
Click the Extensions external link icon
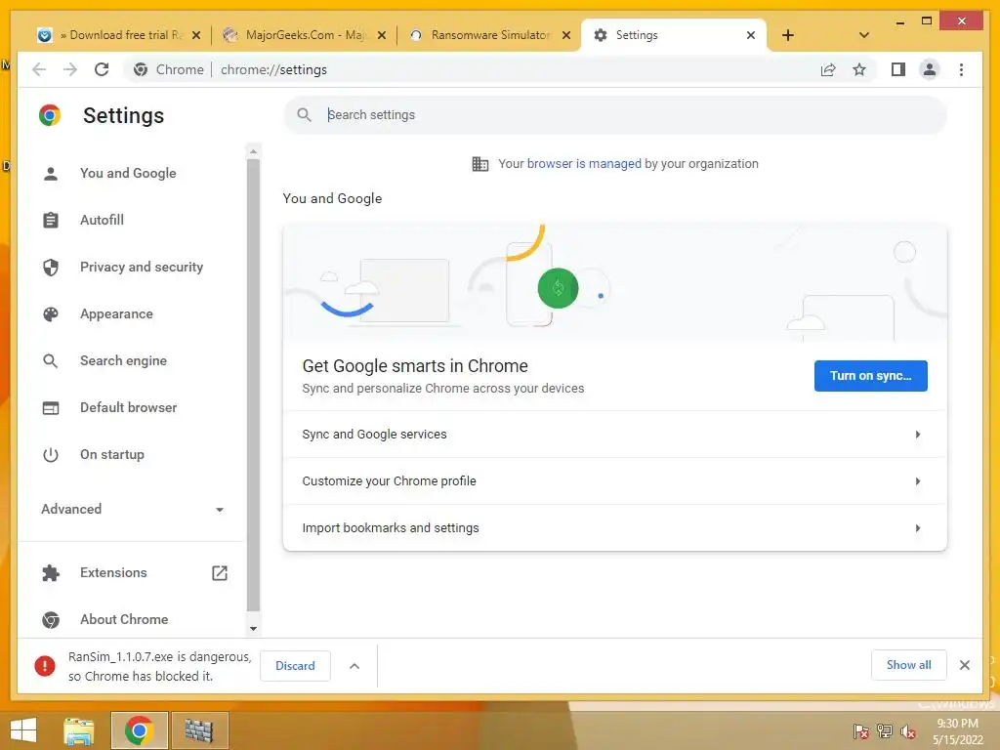pos(220,572)
